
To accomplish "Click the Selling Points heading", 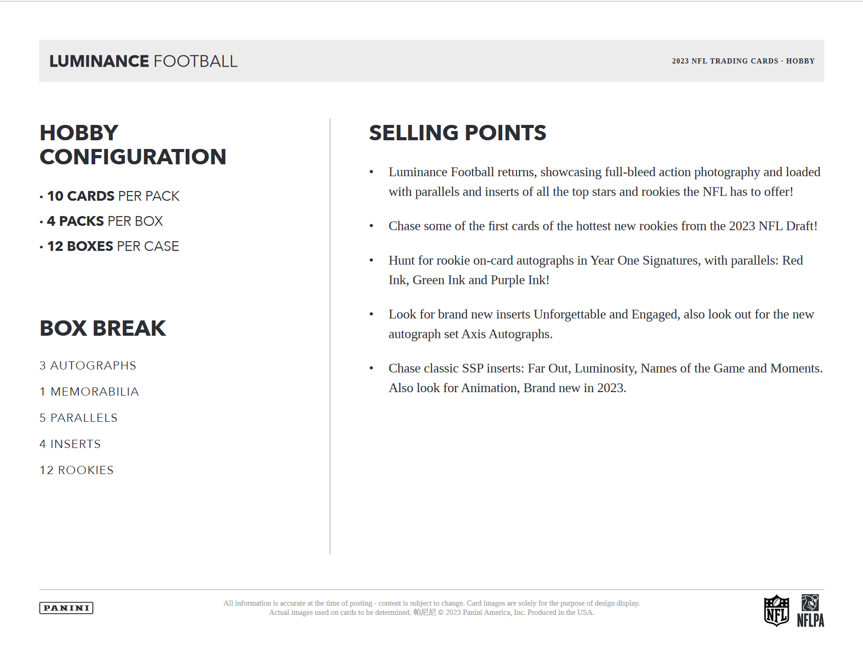I will (458, 133).
